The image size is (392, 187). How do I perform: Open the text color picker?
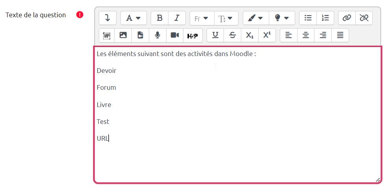coord(256,18)
